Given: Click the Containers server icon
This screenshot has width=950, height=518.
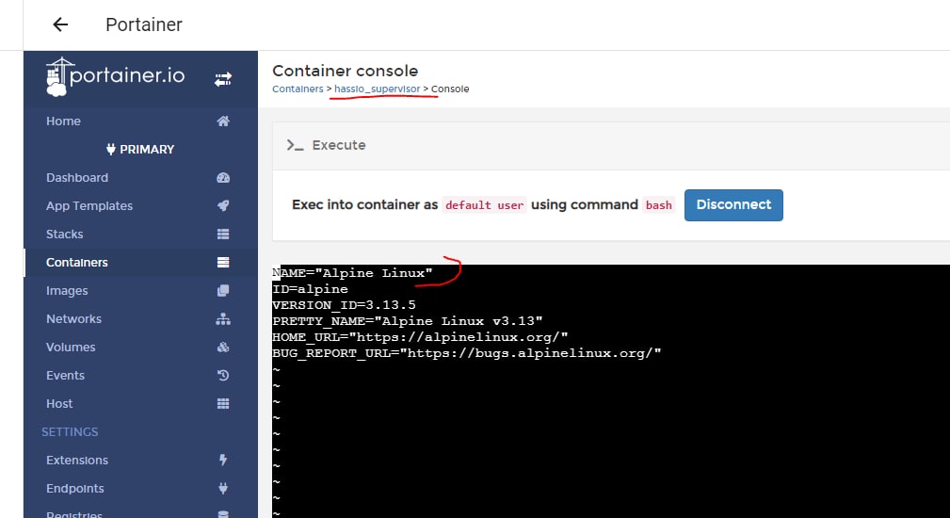Looking at the screenshot, I should pos(223,263).
